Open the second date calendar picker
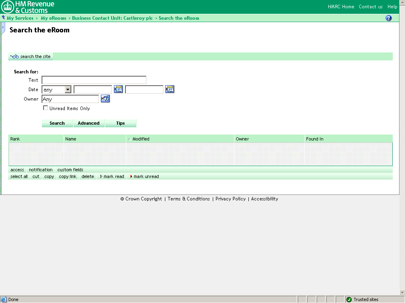Image resolution: width=405 pixels, height=303 pixels. [170, 89]
